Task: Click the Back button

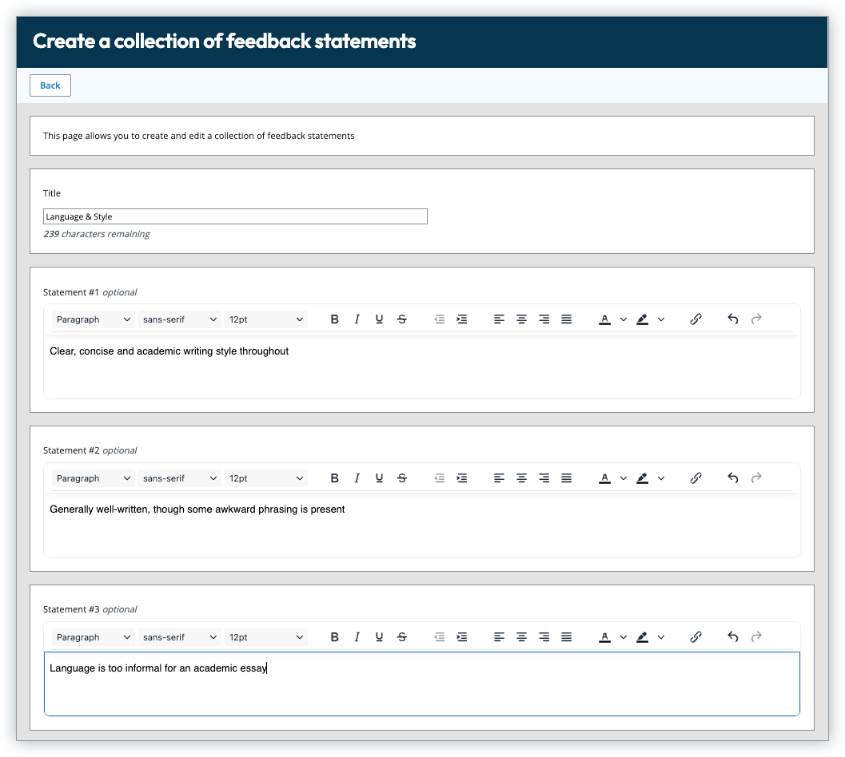Action: [x=50, y=85]
